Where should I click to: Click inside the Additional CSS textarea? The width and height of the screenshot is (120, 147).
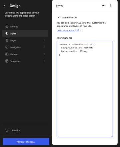[x=85, y=89]
